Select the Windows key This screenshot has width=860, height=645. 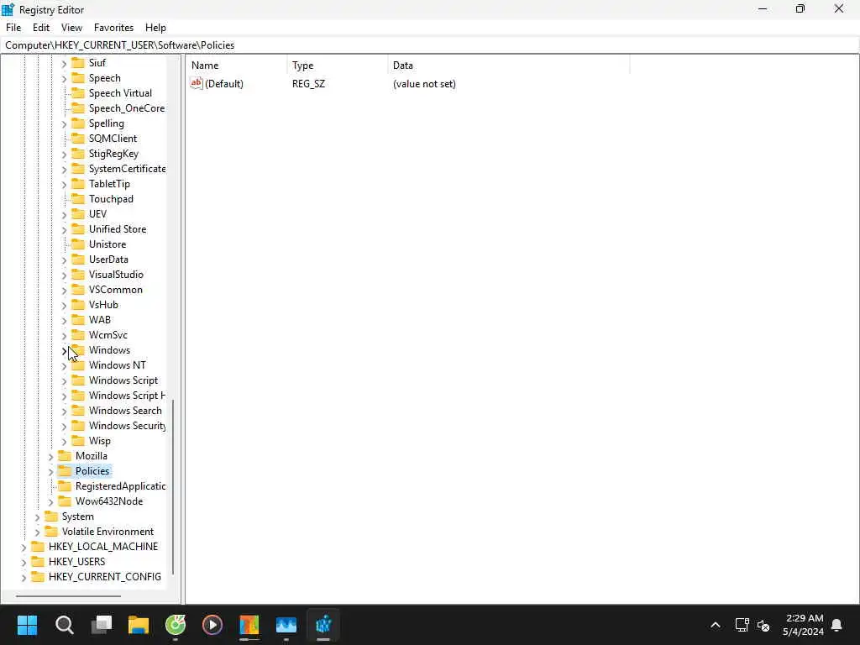(x=109, y=350)
